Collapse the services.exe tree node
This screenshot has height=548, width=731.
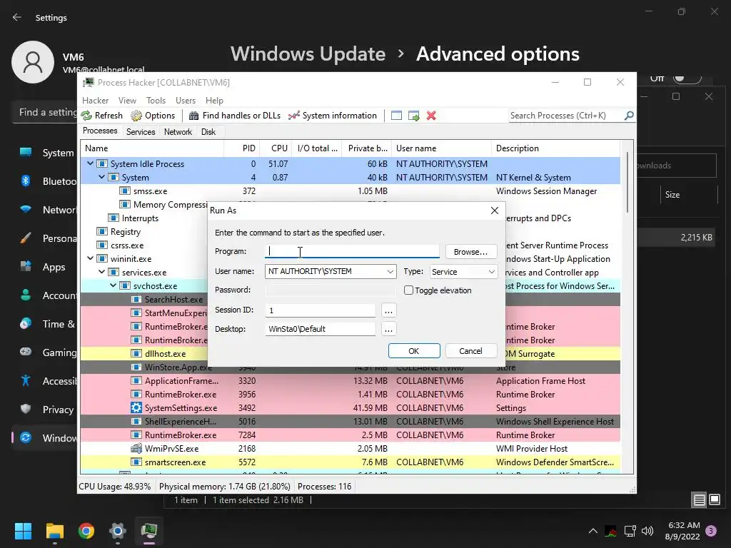pyautogui.click(x=101, y=272)
